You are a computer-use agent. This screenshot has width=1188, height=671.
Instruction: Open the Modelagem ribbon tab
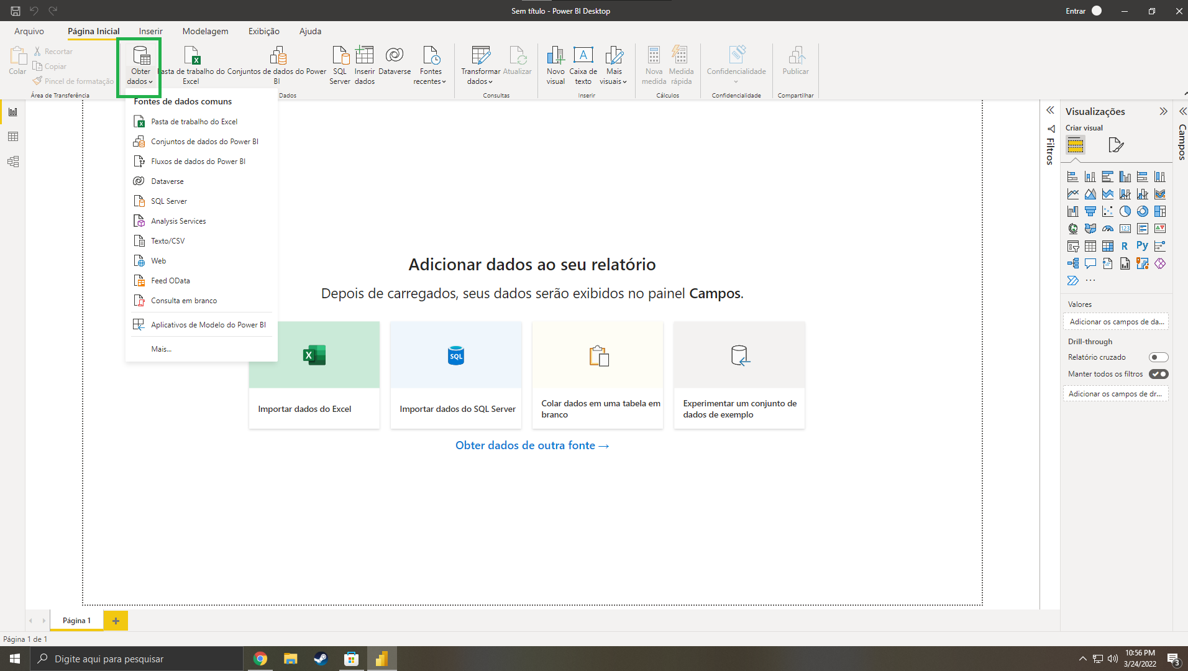click(x=205, y=31)
